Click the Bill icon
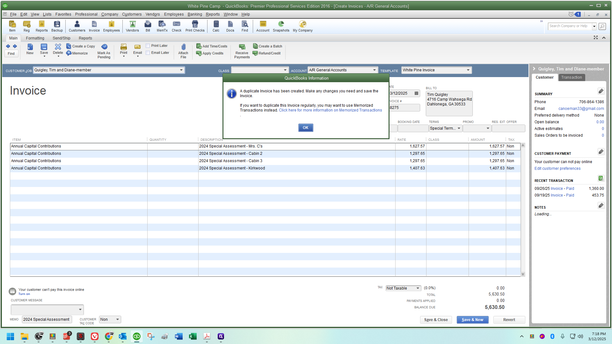Image resolution: width=612 pixels, height=344 pixels. (x=148, y=26)
